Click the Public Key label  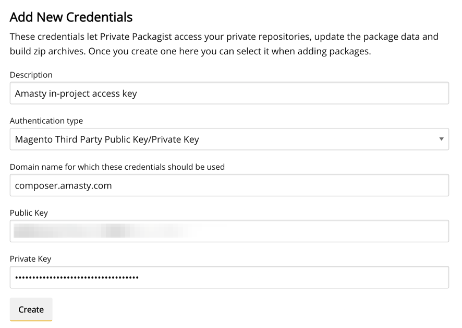(29, 213)
